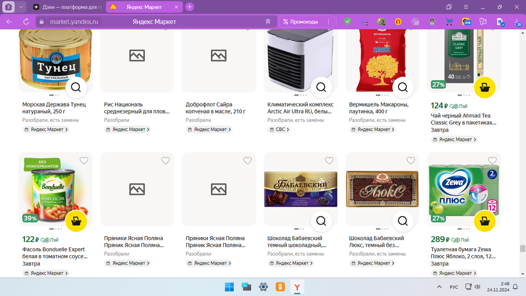Select the Яндекс Маркет browser tab
This screenshot has height=296, width=526.
(143, 7)
